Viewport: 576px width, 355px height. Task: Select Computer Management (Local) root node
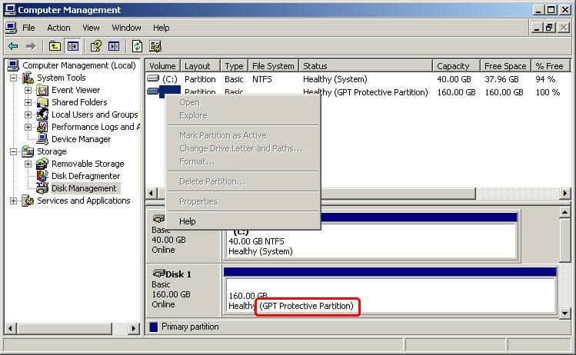(79, 65)
